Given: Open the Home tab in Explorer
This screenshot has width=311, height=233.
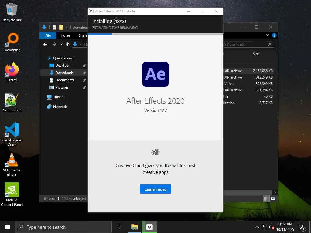Looking at the screenshot, I should click(65, 35).
